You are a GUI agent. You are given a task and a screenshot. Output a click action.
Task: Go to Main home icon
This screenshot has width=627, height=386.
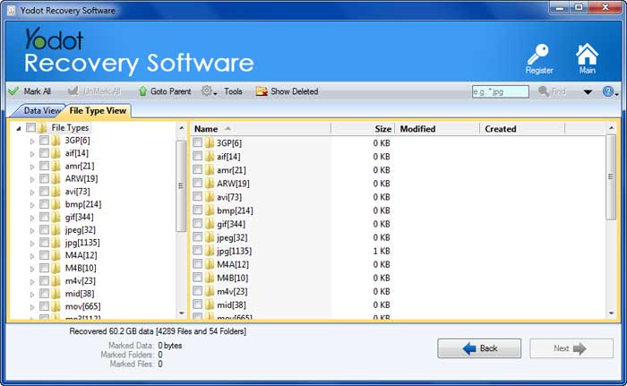[x=587, y=54]
